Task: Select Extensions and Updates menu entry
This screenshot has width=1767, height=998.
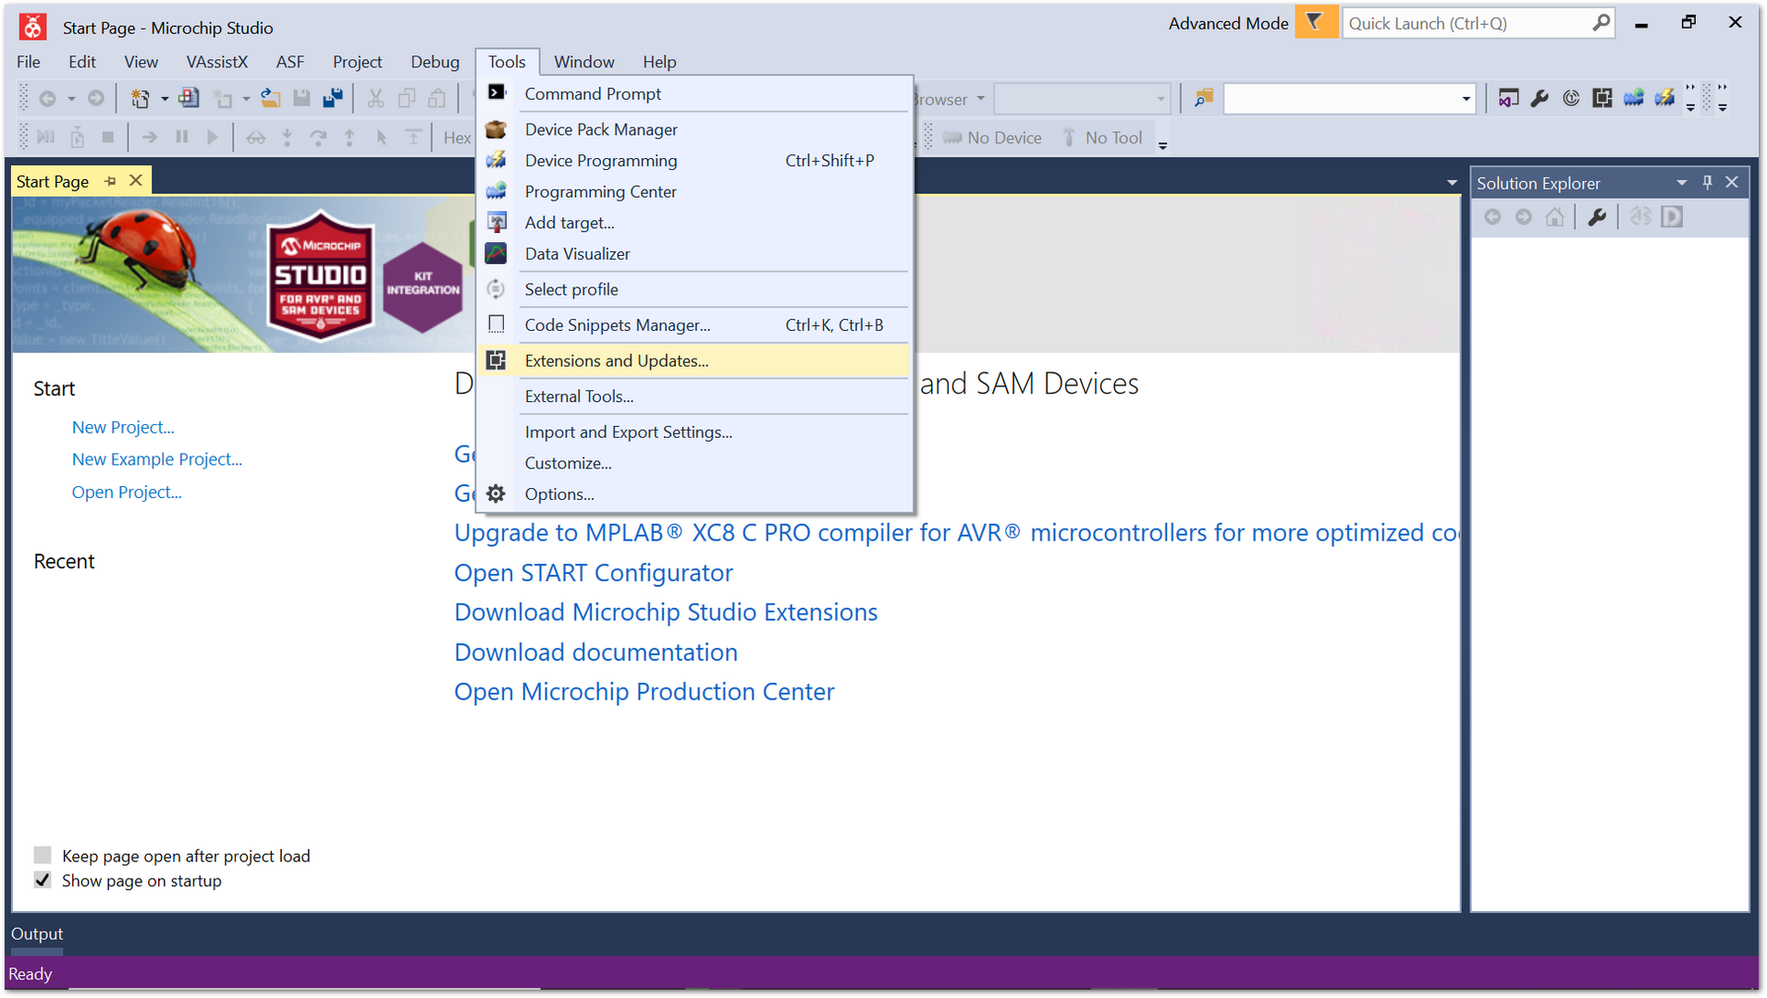Action: click(693, 360)
